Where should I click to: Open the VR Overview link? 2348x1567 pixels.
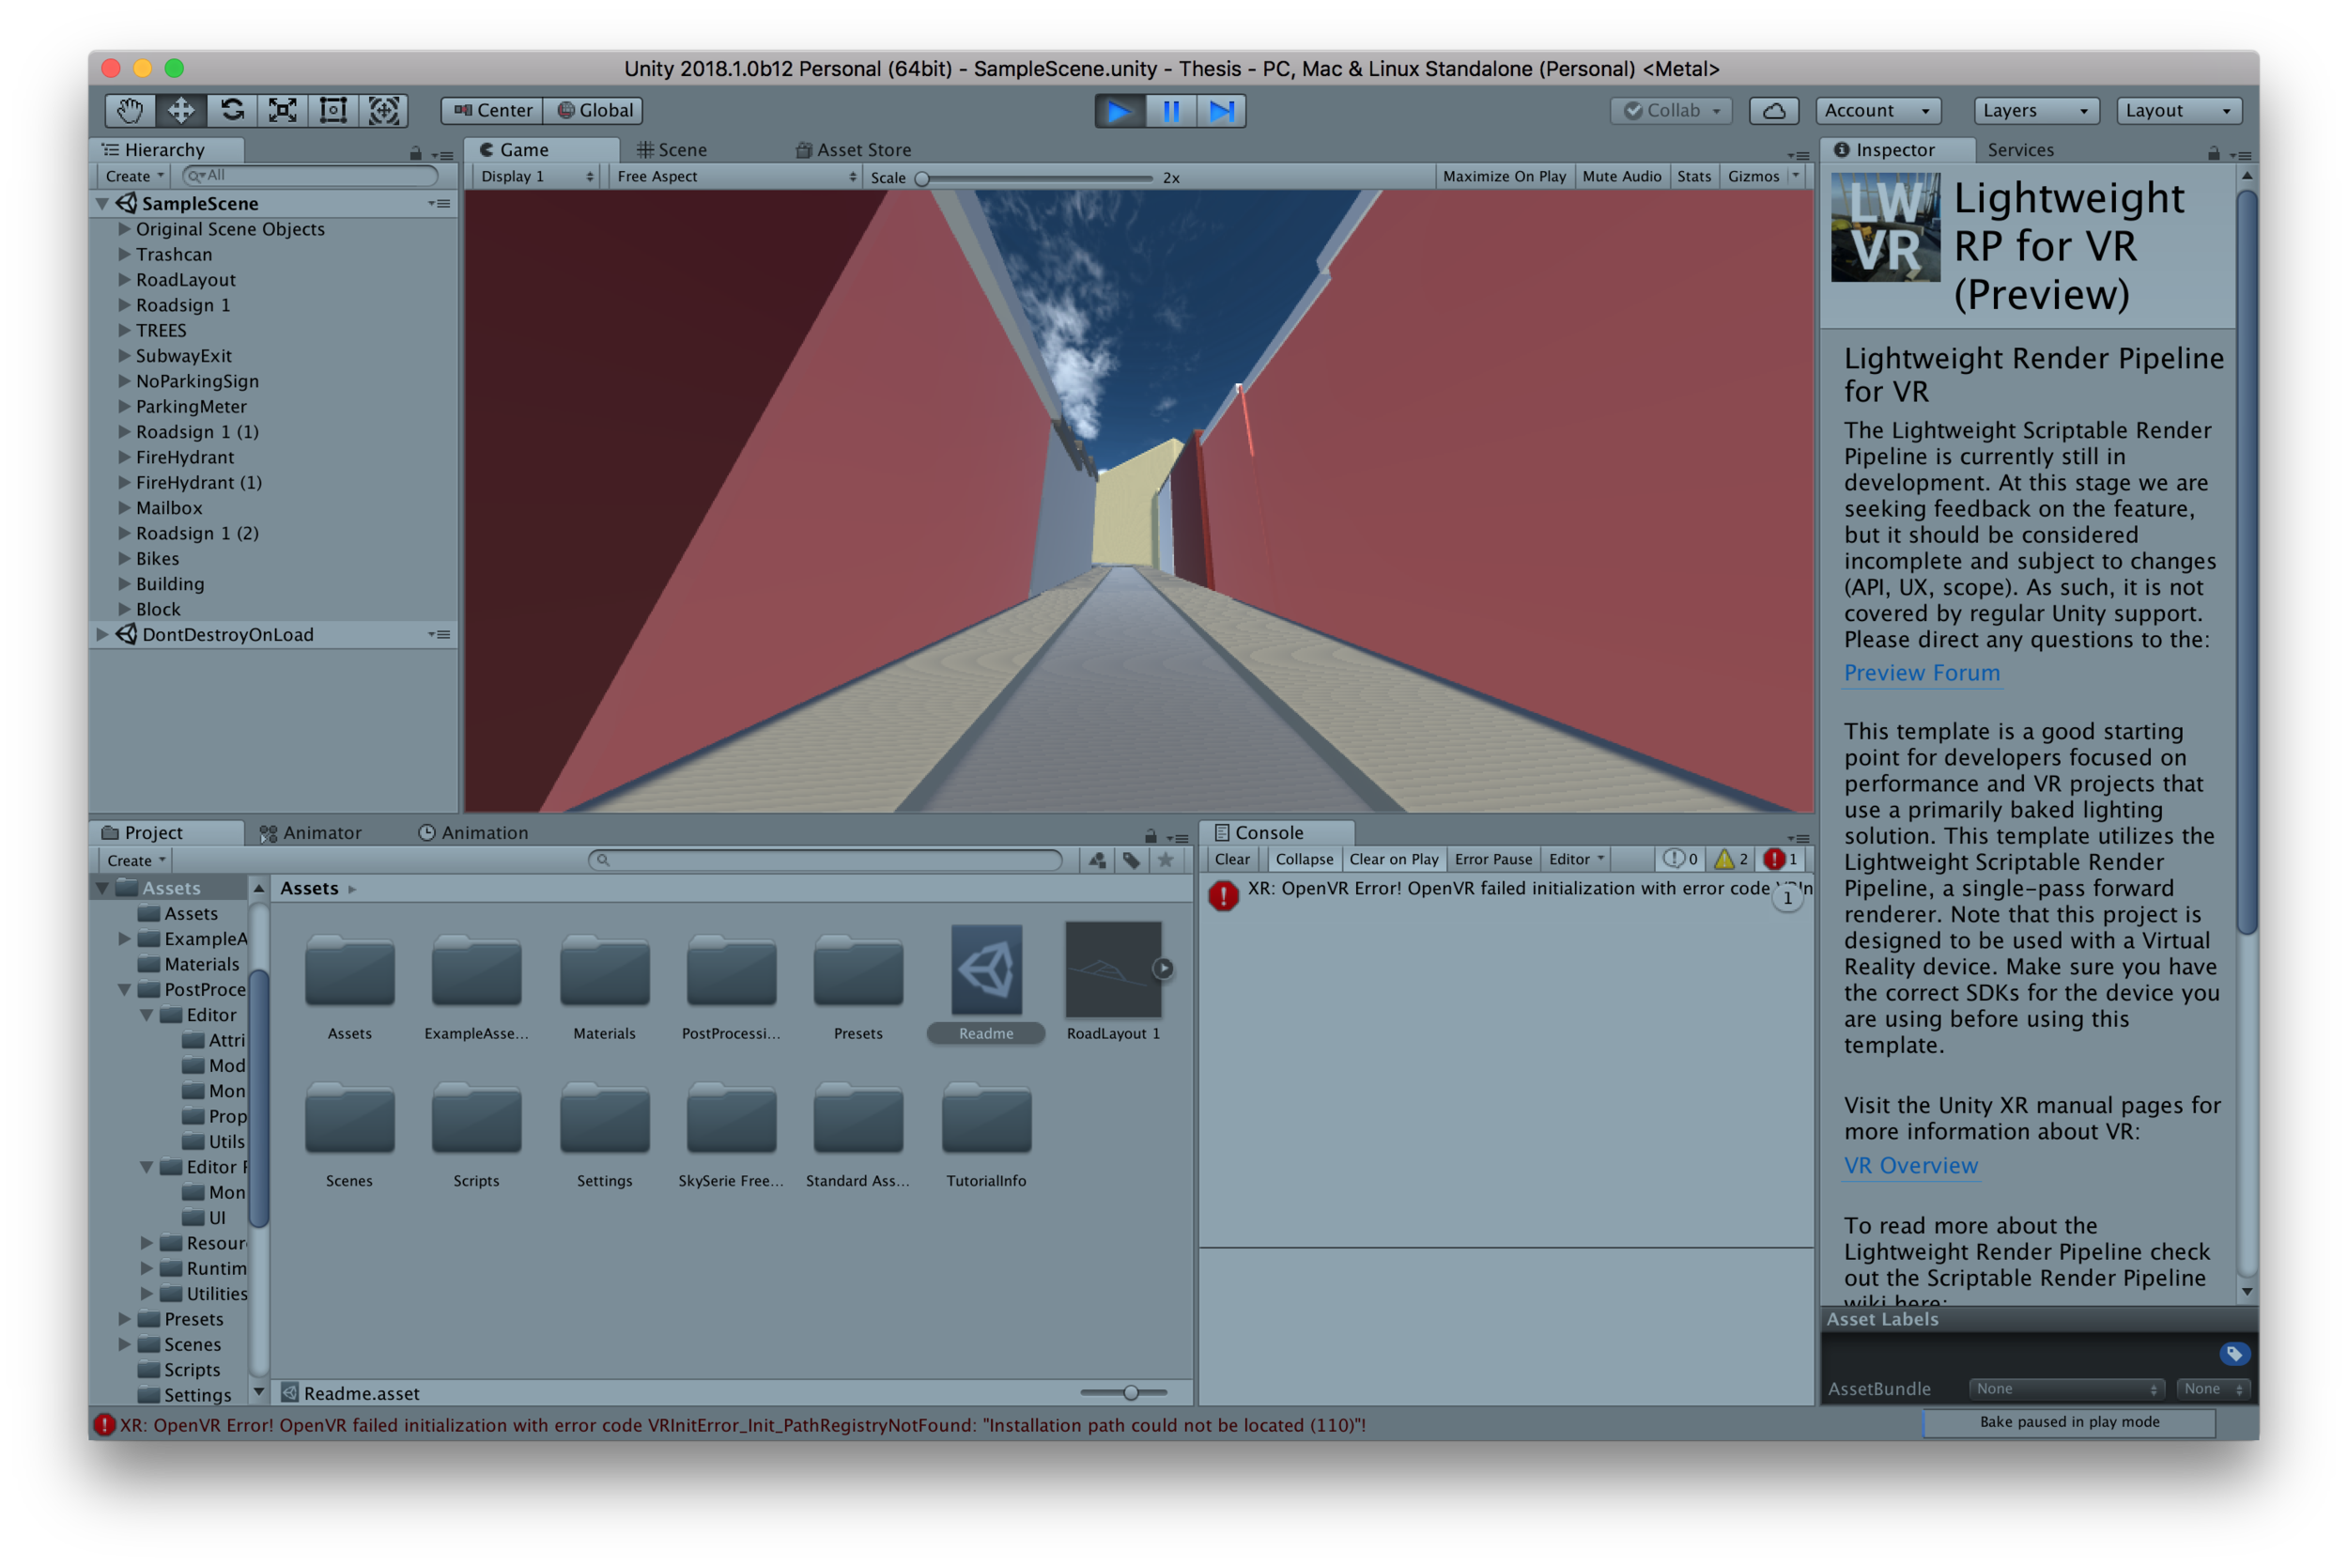pyautogui.click(x=1909, y=1165)
